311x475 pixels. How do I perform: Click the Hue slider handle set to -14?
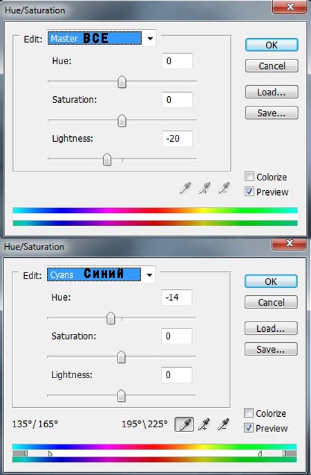coord(111,318)
